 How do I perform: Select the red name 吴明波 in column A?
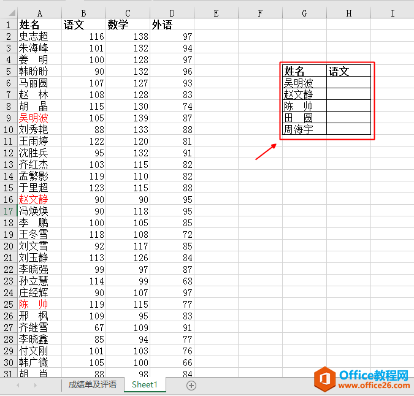[x=40, y=118]
